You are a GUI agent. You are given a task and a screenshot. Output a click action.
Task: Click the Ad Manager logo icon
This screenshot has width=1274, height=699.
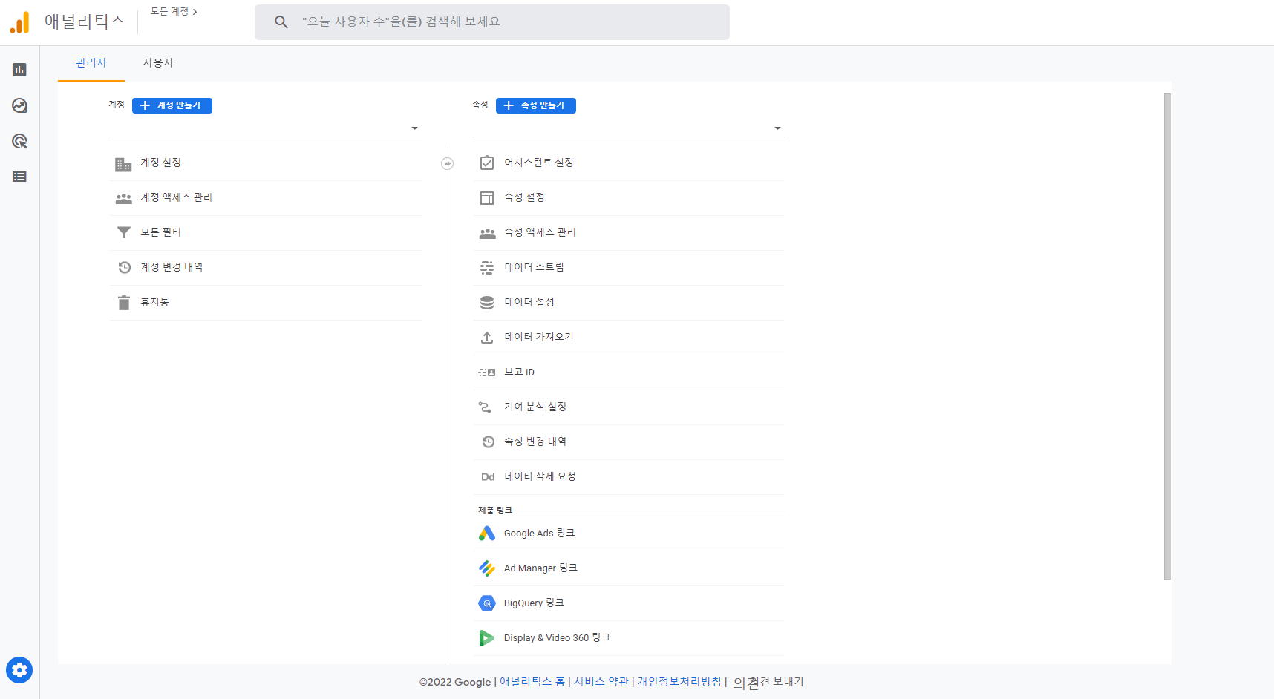pyautogui.click(x=487, y=568)
